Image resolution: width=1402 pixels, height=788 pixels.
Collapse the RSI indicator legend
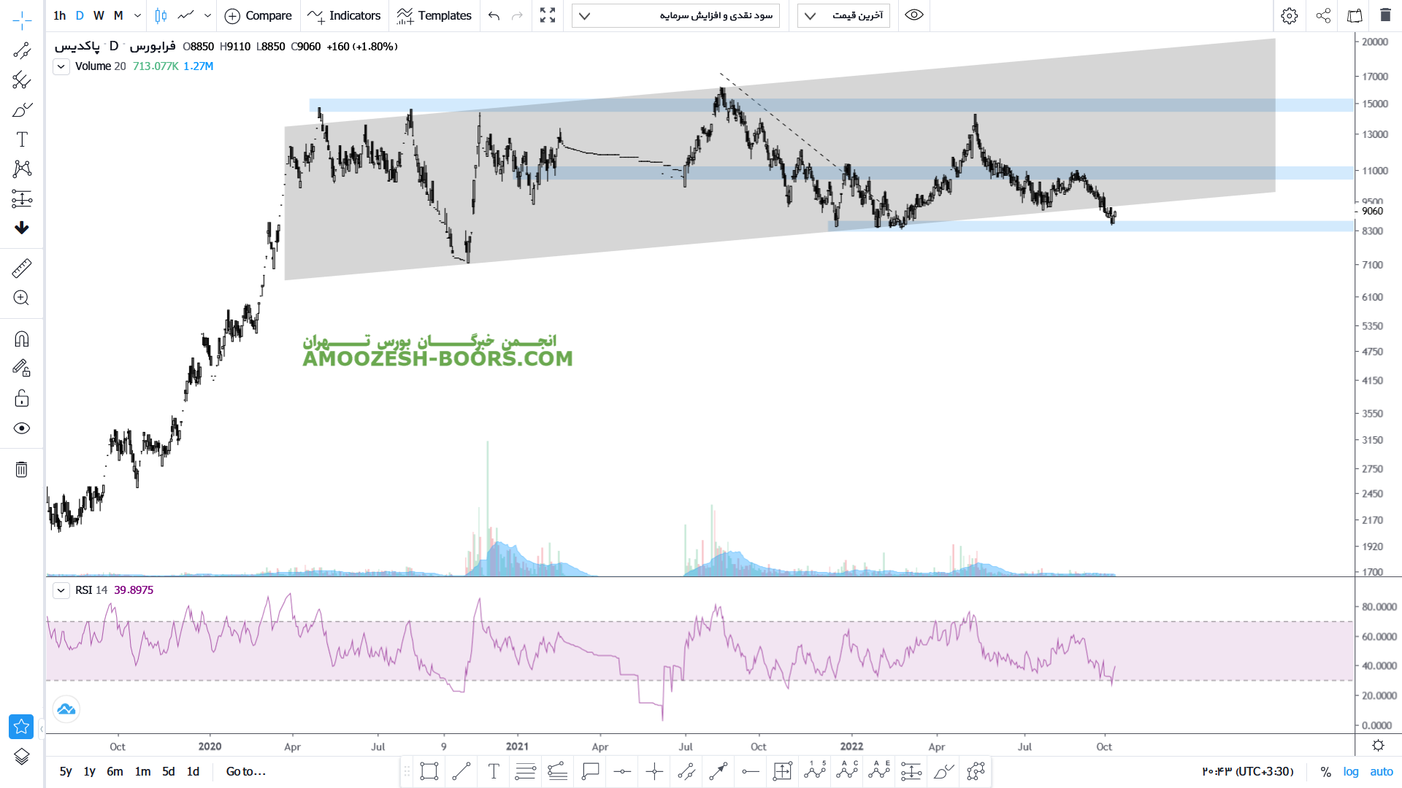pyautogui.click(x=61, y=590)
